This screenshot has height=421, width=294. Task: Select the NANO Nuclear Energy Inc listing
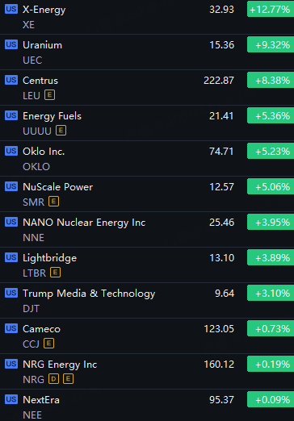point(147,230)
